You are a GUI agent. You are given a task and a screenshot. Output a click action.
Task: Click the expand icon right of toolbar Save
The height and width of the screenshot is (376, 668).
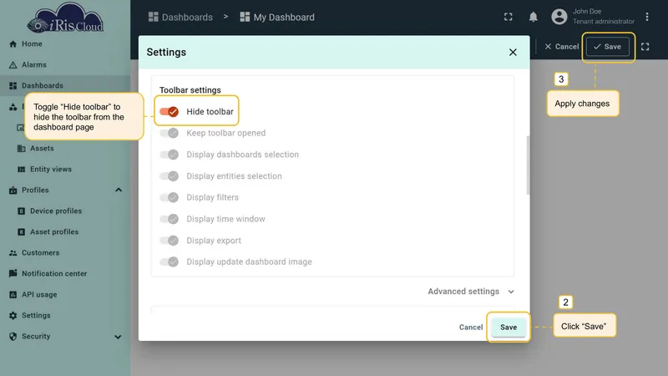[645, 47]
